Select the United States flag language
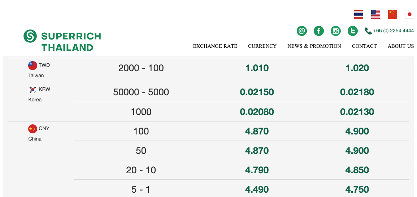 click(375, 14)
